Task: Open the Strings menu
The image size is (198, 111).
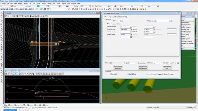Action: tap(25, 3)
